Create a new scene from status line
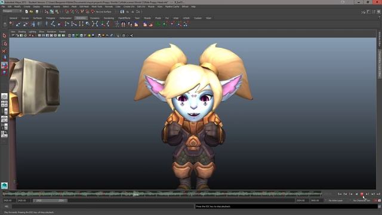Viewport: 382px width, 215px height. [x=26, y=12]
